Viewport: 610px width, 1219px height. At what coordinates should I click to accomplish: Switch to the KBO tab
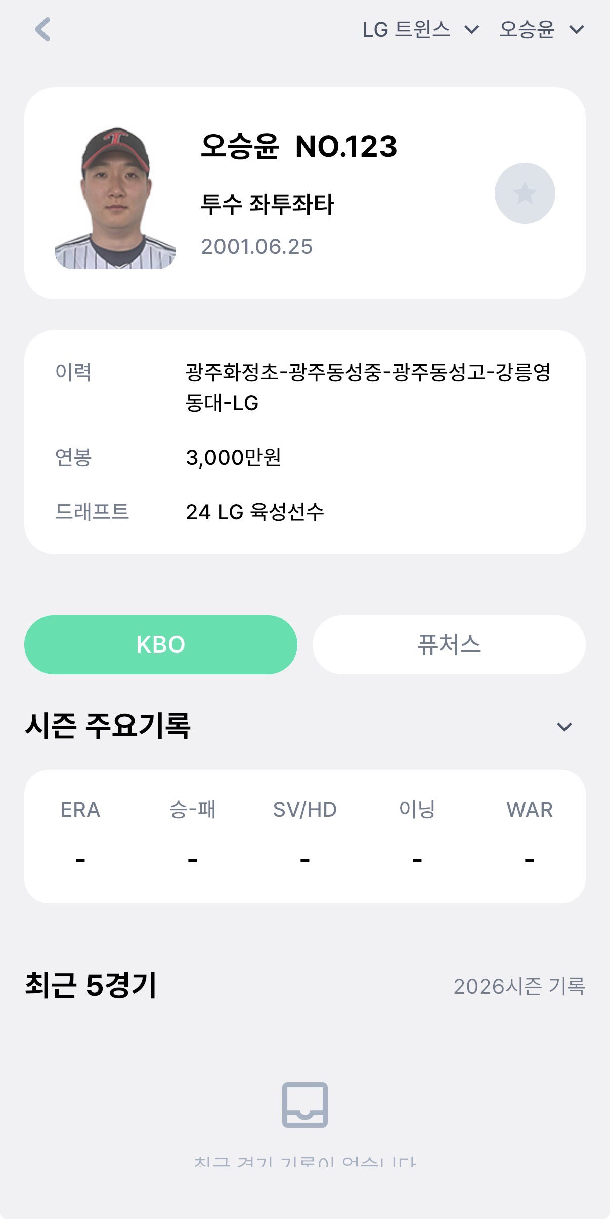[x=161, y=644]
